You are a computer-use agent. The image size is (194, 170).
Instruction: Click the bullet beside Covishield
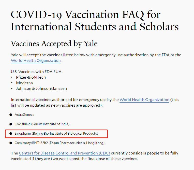pos(11,124)
